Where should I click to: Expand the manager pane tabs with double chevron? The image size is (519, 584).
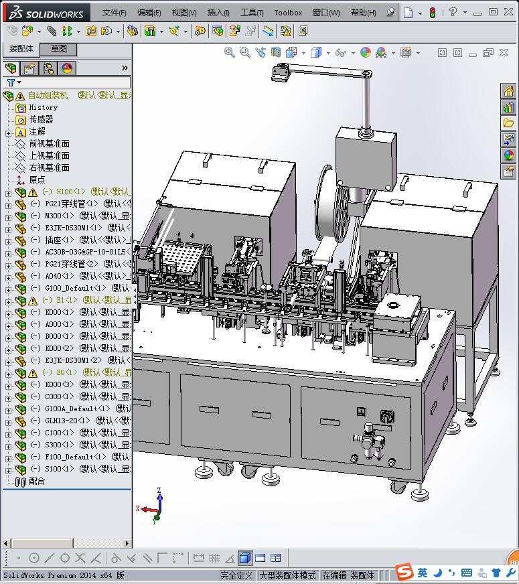point(125,68)
